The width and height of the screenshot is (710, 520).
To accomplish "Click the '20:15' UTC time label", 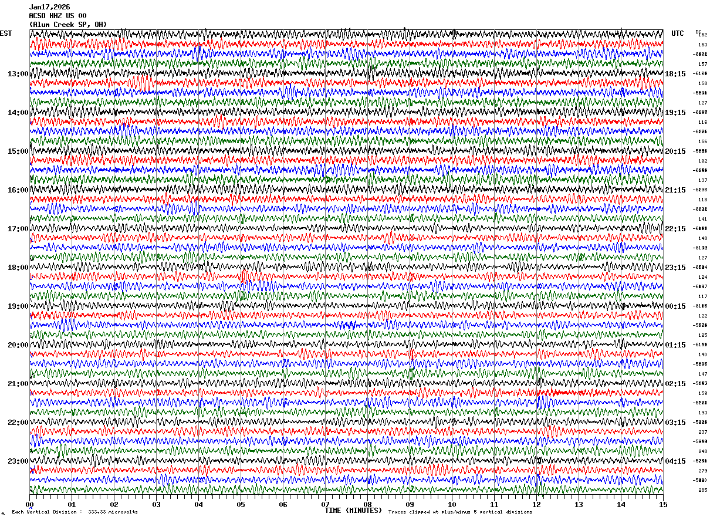I will [x=675, y=151].
